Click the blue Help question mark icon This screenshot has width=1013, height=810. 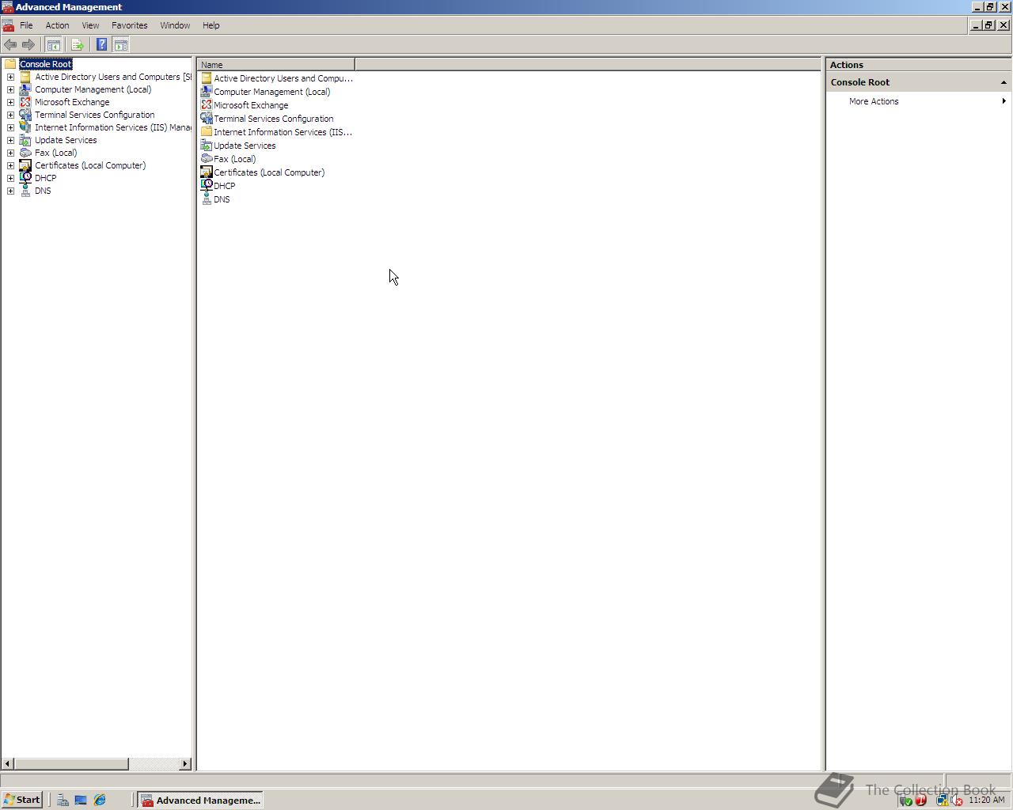coord(101,45)
